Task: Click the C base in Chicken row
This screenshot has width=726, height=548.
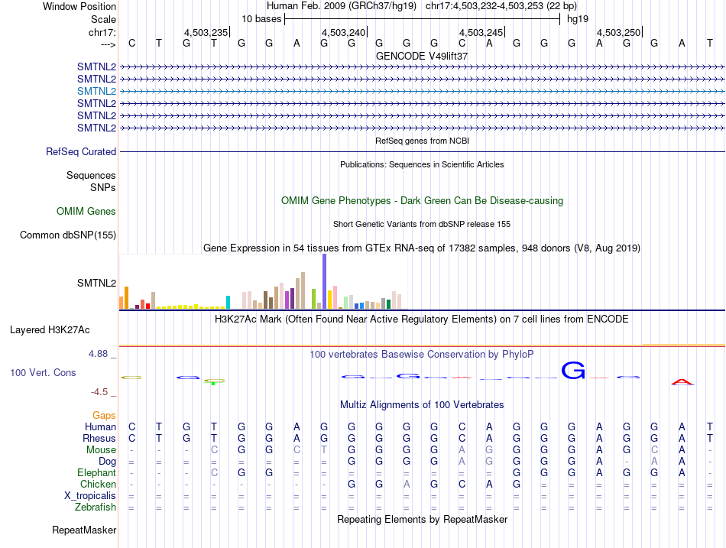Action: (x=462, y=484)
